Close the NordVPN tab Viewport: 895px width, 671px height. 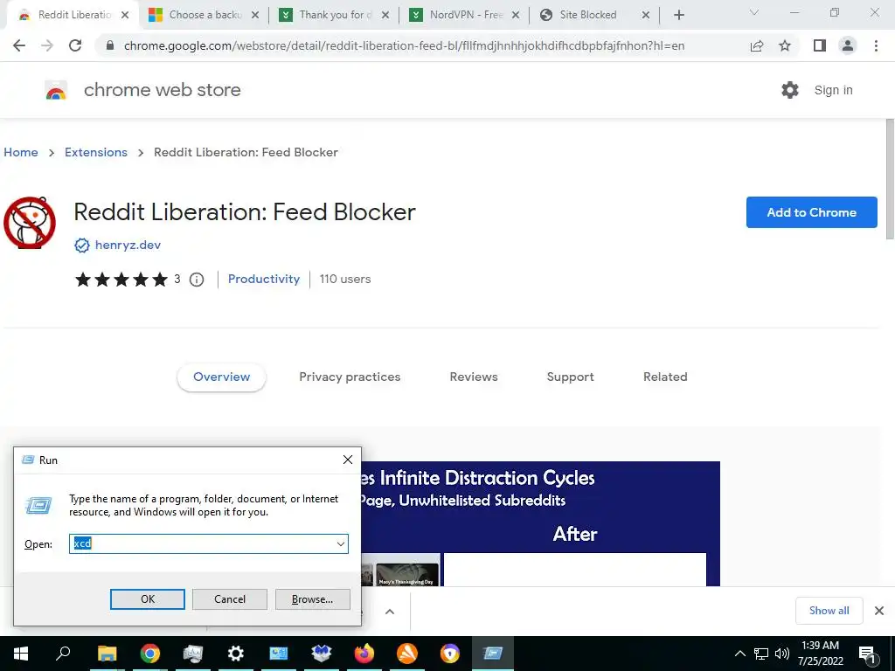tap(516, 16)
